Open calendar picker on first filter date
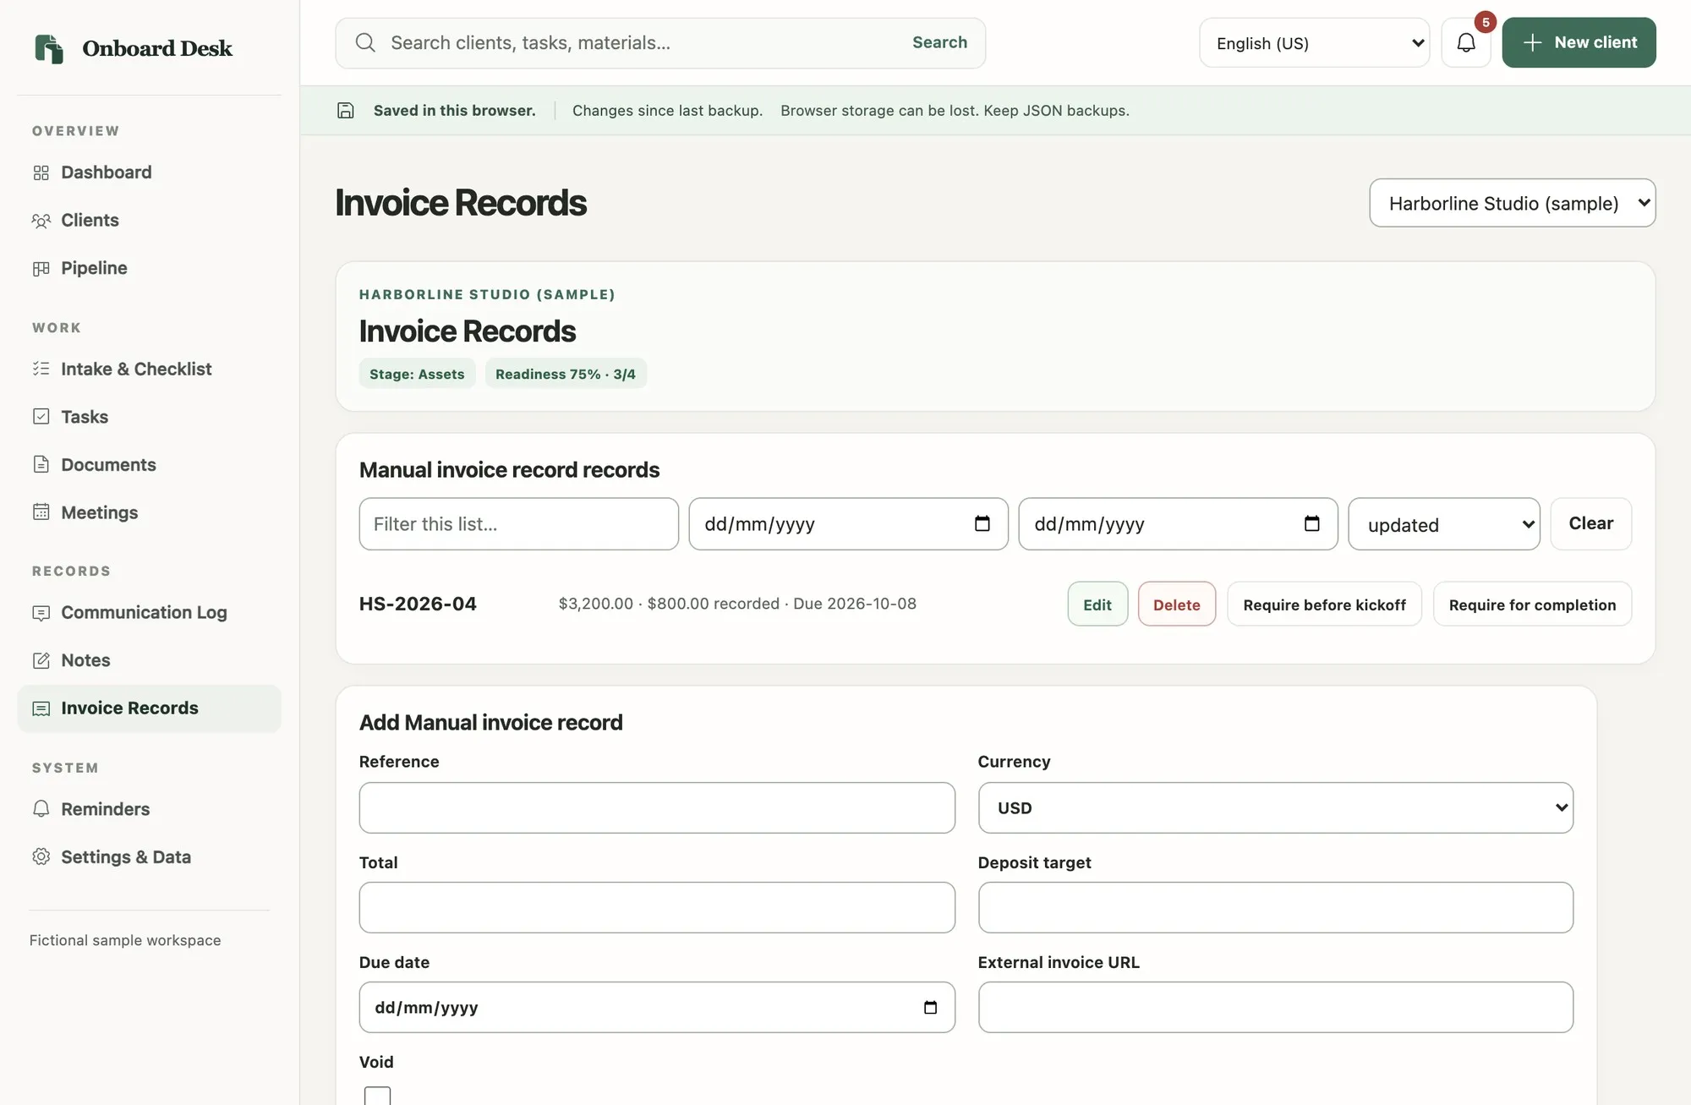This screenshot has height=1105, width=1691. pos(982,523)
